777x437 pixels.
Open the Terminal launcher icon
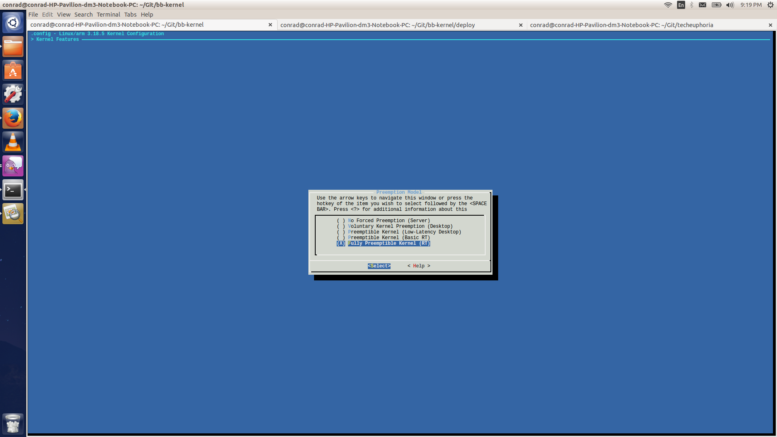coord(13,189)
